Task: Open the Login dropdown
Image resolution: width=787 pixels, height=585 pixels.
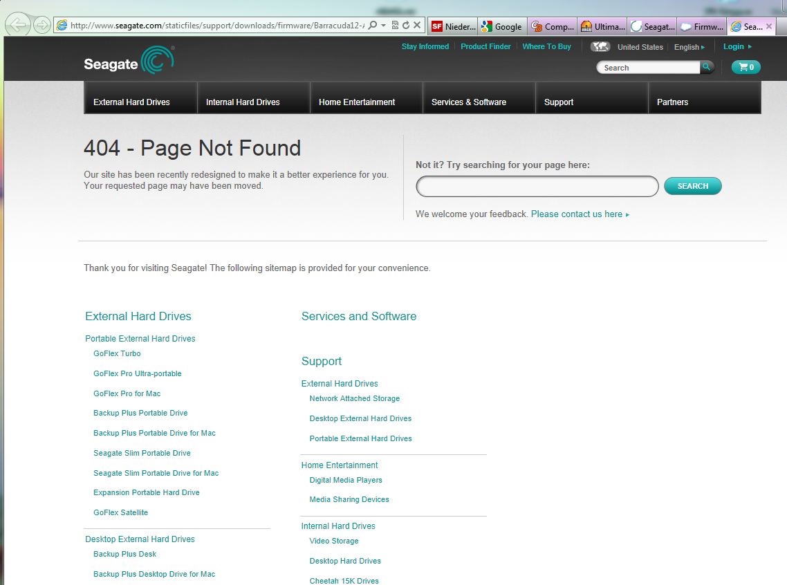Action: click(737, 46)
